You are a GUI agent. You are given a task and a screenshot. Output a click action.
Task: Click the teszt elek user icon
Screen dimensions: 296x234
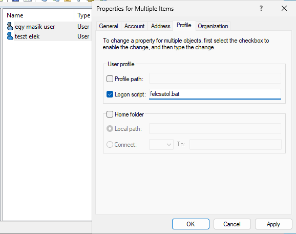[x=10, y=36]
